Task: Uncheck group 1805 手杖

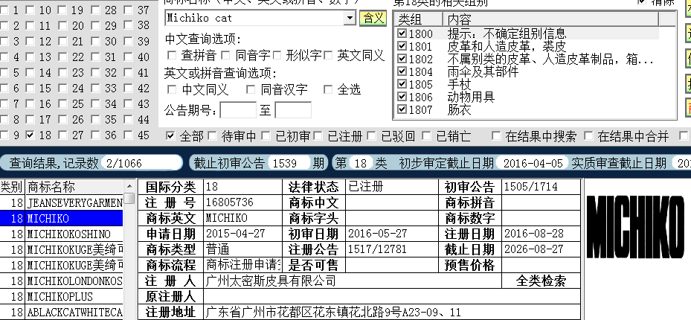Action: pyautogui.click(x=402, y=84)
